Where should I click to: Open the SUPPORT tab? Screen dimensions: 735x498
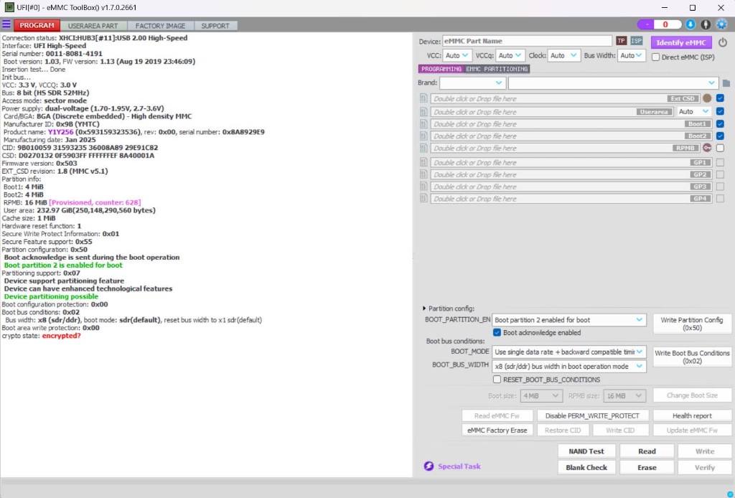coord(215,26)
